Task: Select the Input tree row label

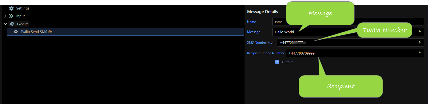Action: (20, 16)
